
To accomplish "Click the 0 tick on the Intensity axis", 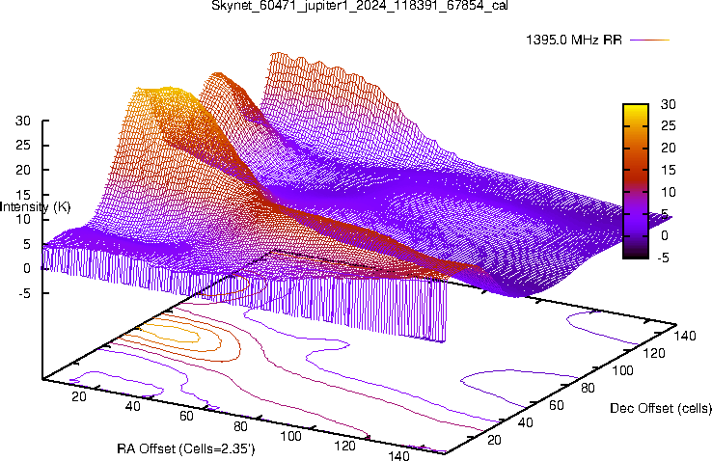I will [27, 269].
